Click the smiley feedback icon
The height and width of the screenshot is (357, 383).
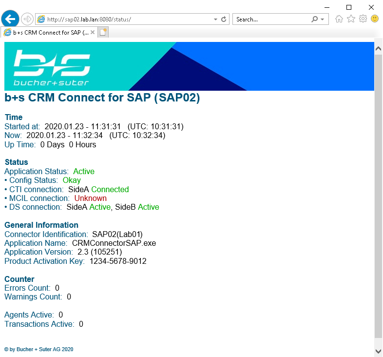pos(375,19)
